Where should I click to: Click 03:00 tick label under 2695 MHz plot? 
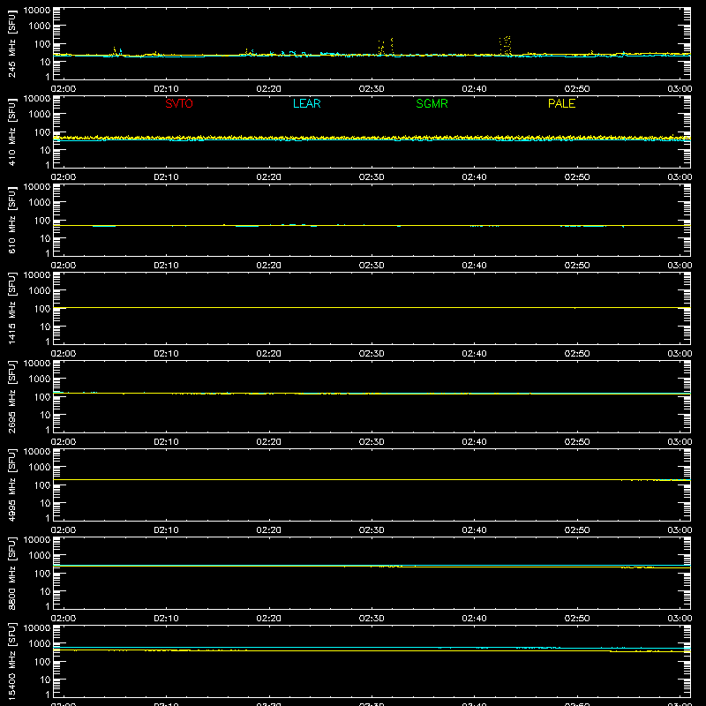click(680, 442)
